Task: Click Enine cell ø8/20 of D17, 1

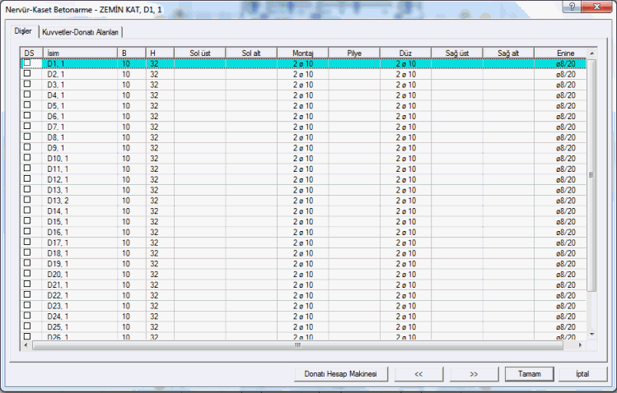Action: [560, 243]
